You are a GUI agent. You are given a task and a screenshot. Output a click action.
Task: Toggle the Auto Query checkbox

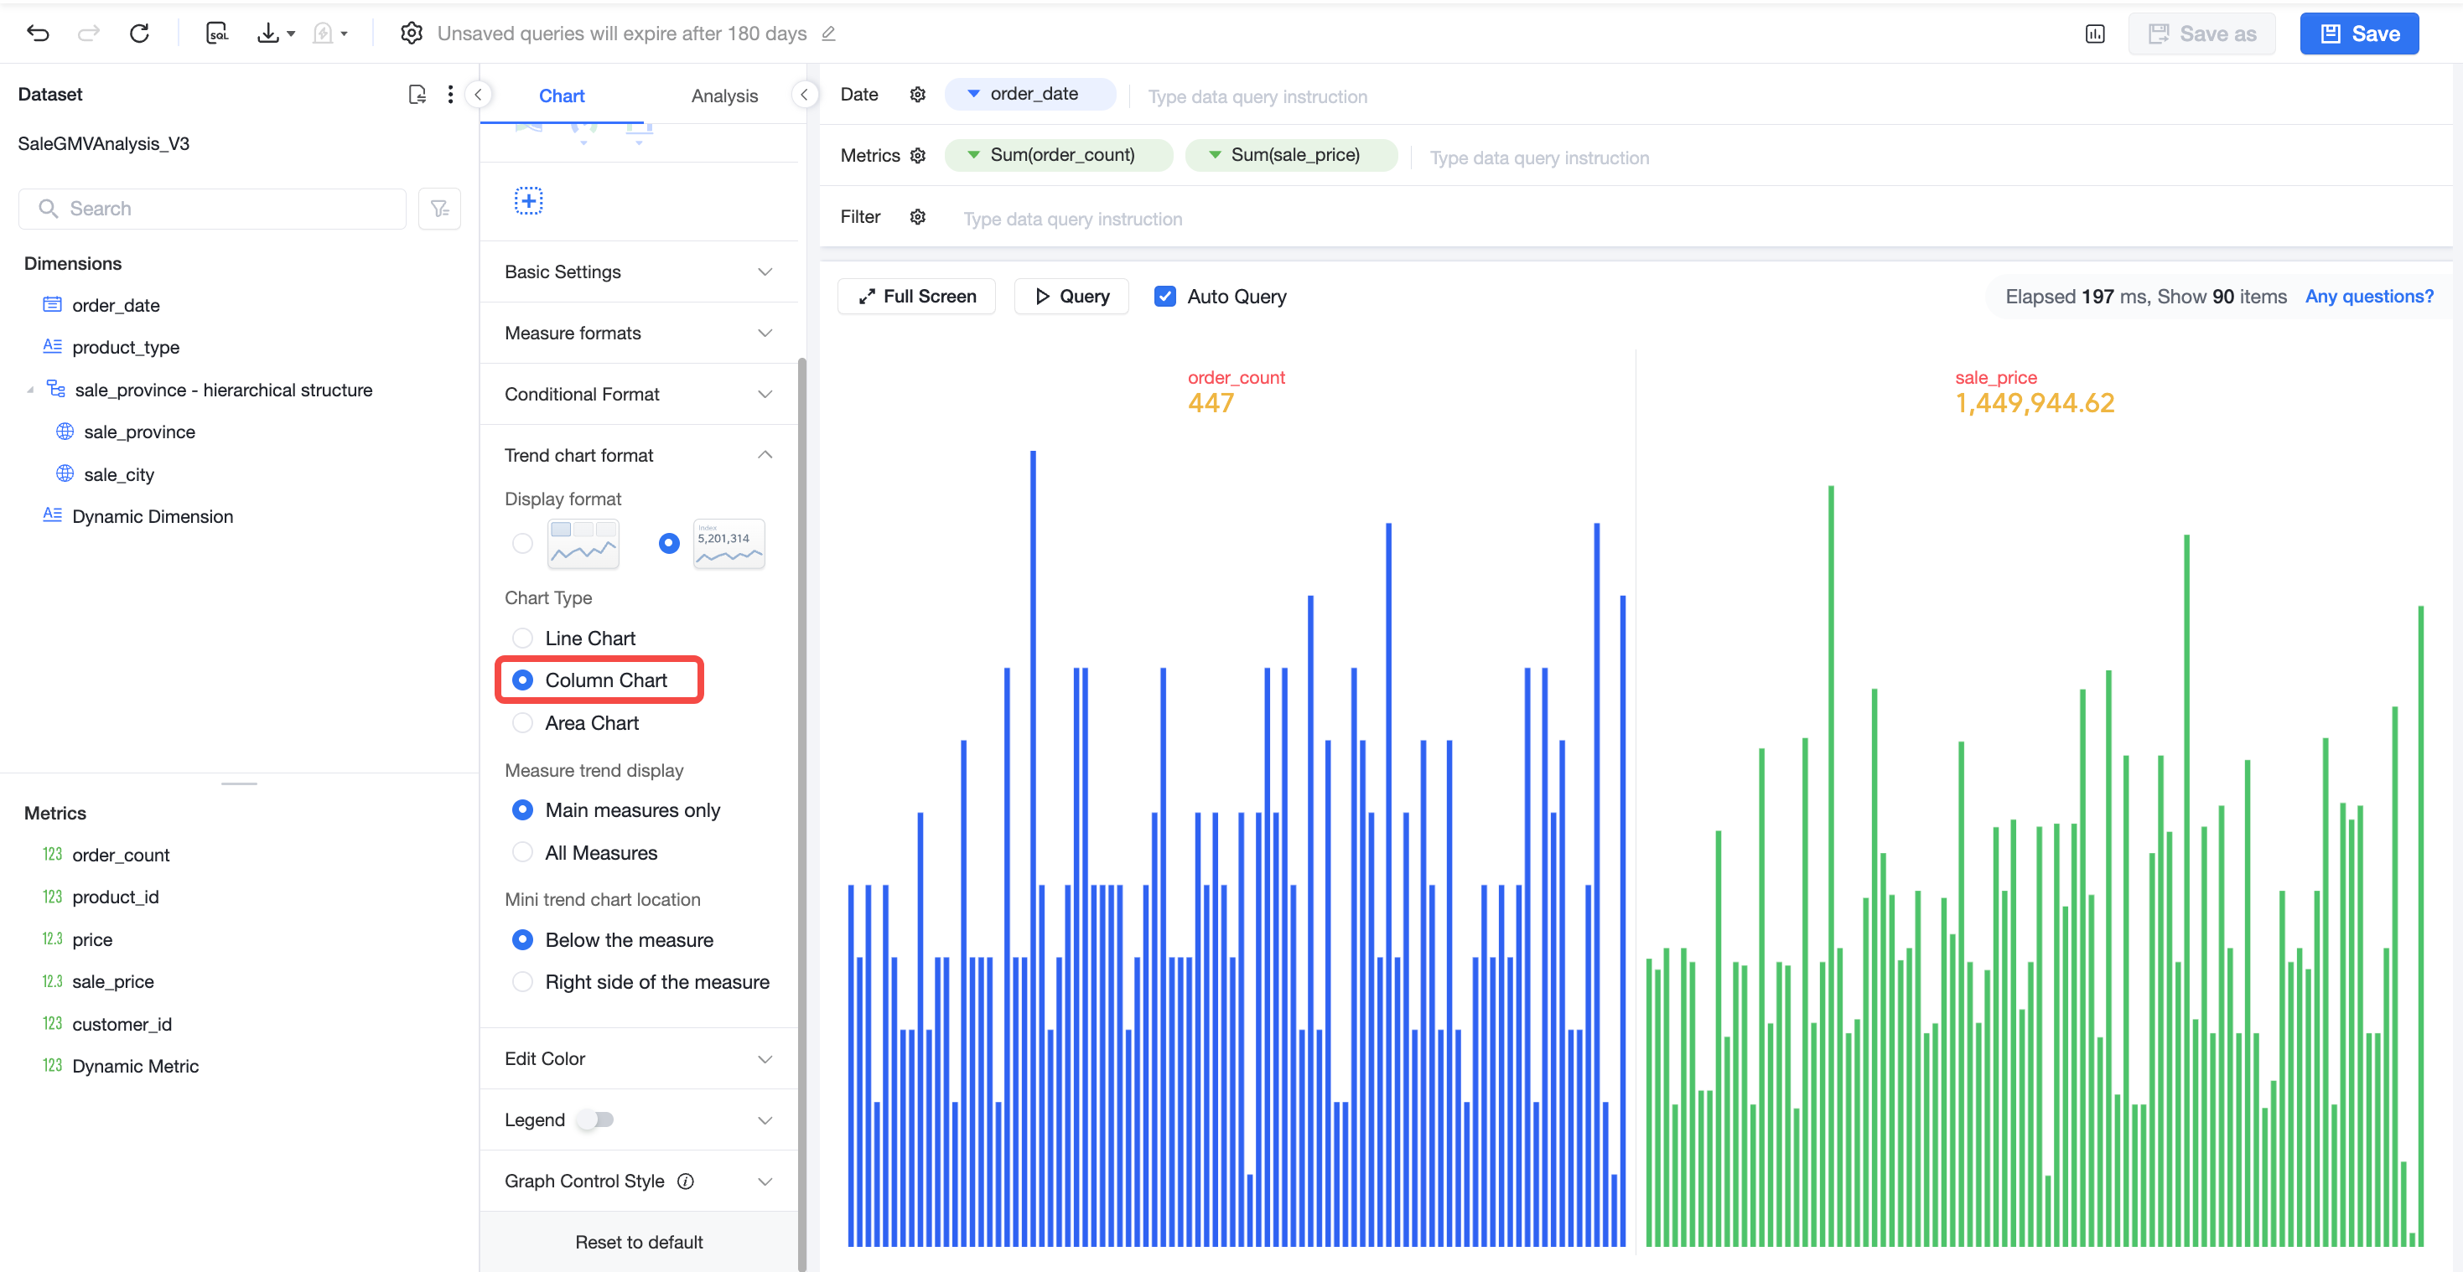(1164, 297)
